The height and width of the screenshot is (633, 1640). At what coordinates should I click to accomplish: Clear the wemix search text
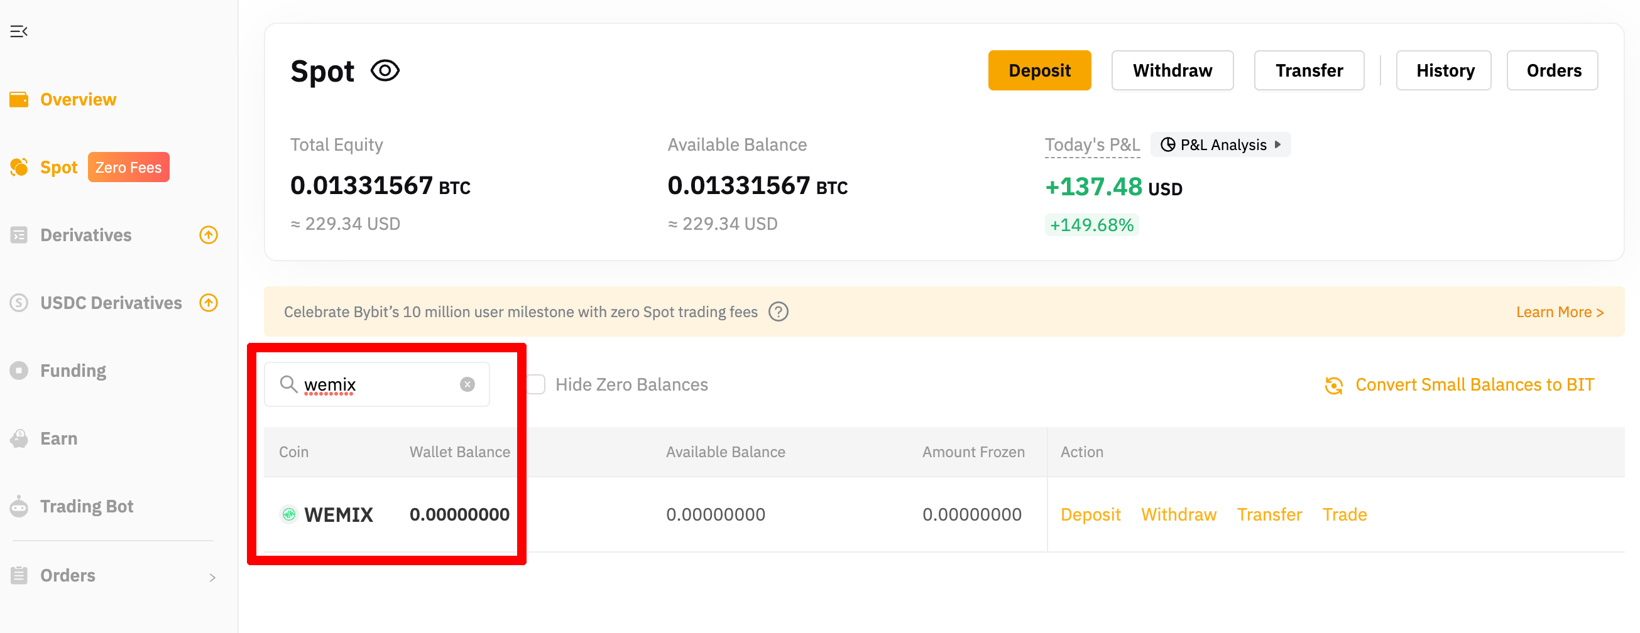[x=467, y=385]
